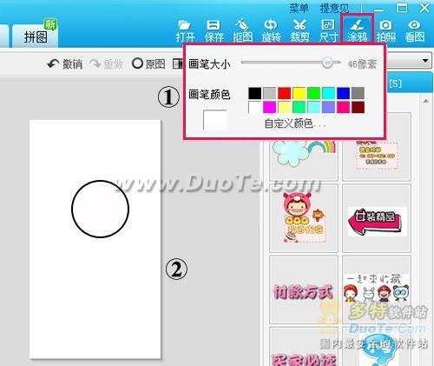Open the 尺寸 resize tool

pos(328,31)
